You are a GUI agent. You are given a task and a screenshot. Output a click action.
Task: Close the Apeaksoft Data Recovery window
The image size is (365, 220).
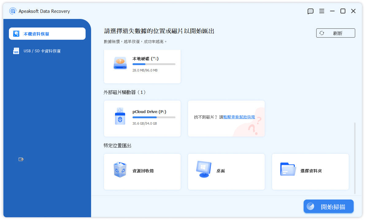(353, 11)
